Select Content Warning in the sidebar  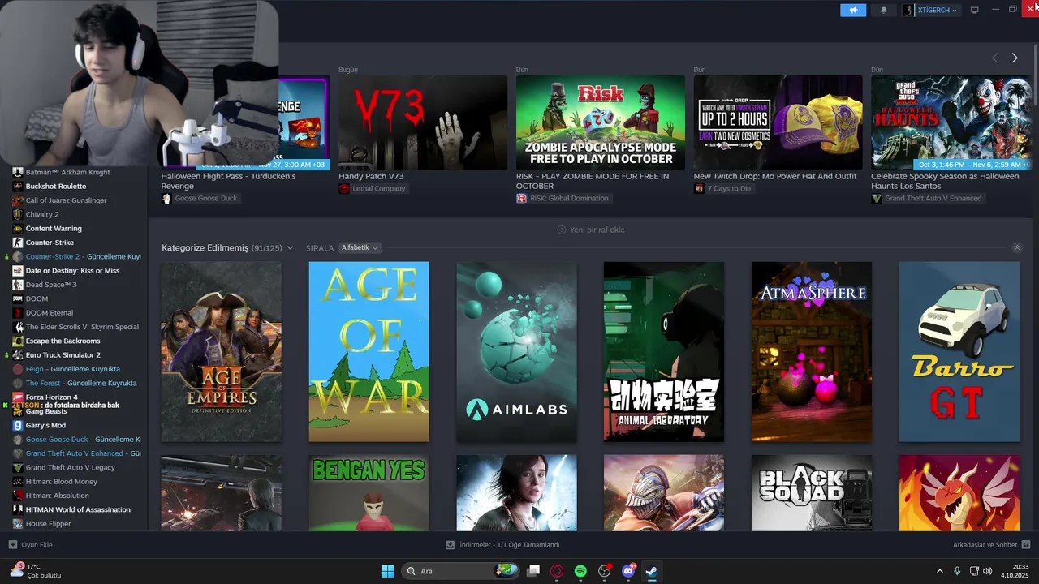pos(54,228)
